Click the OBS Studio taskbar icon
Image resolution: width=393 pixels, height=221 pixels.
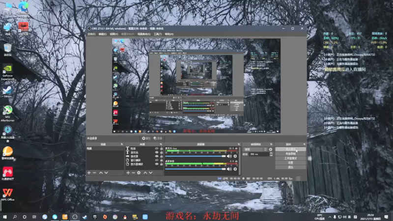[x=75, y=217]
